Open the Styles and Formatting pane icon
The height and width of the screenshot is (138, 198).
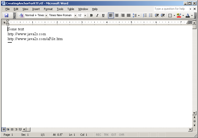[x=21, y=15]
